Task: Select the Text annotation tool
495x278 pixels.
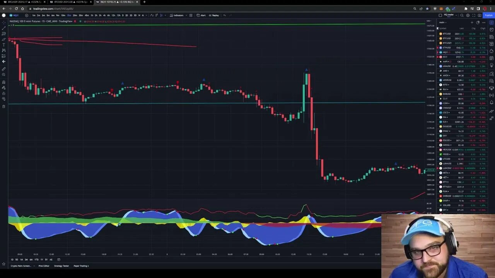Action: coord(3,45)
